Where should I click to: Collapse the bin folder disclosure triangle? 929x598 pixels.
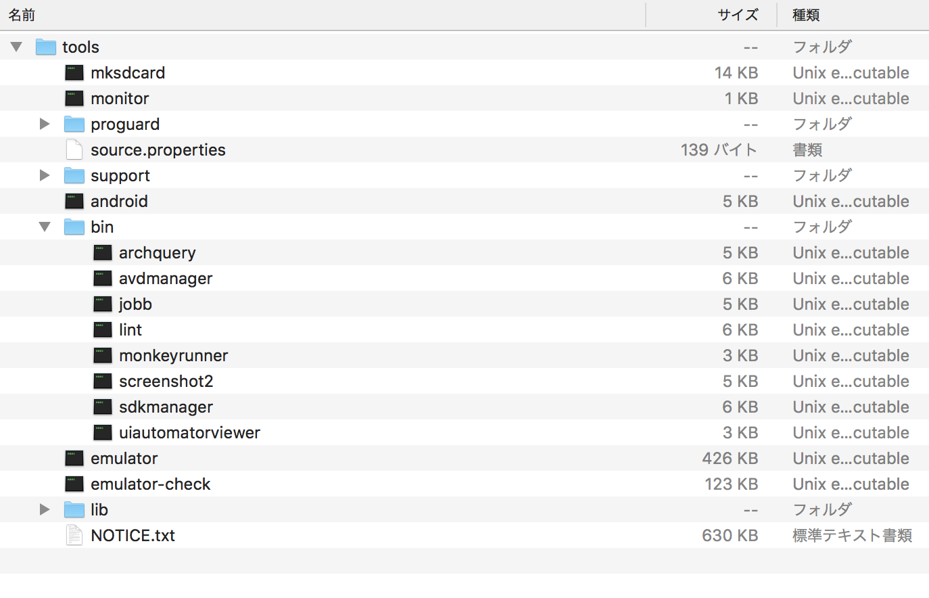coord(45,227)
